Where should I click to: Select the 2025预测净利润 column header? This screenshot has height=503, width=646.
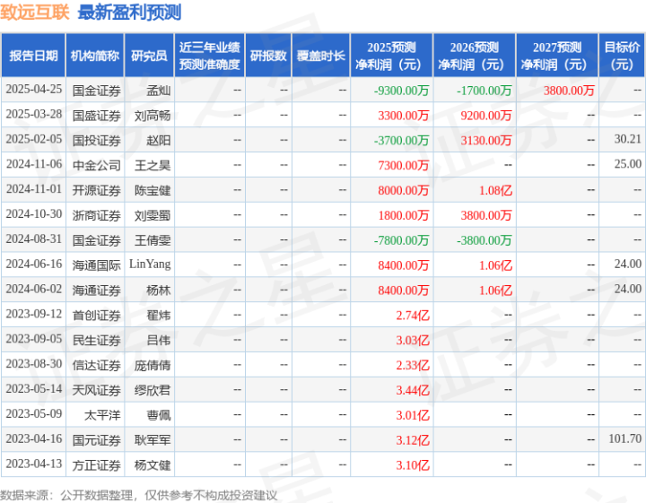tap(391, 56)
